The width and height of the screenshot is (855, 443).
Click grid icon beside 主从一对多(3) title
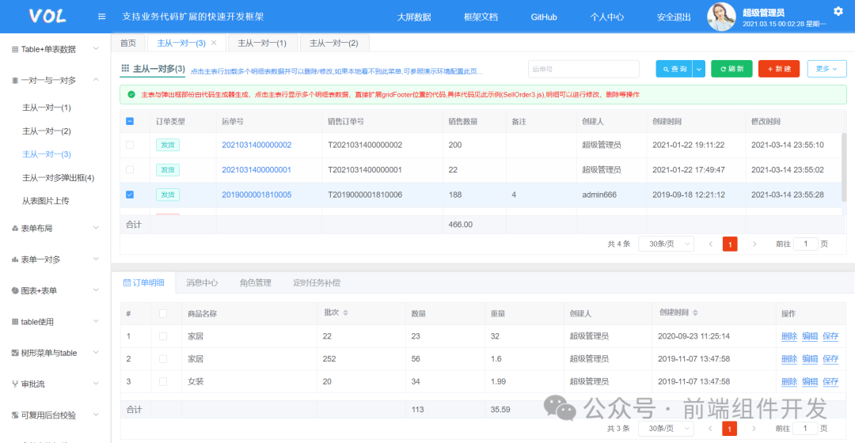pos(125,68)
